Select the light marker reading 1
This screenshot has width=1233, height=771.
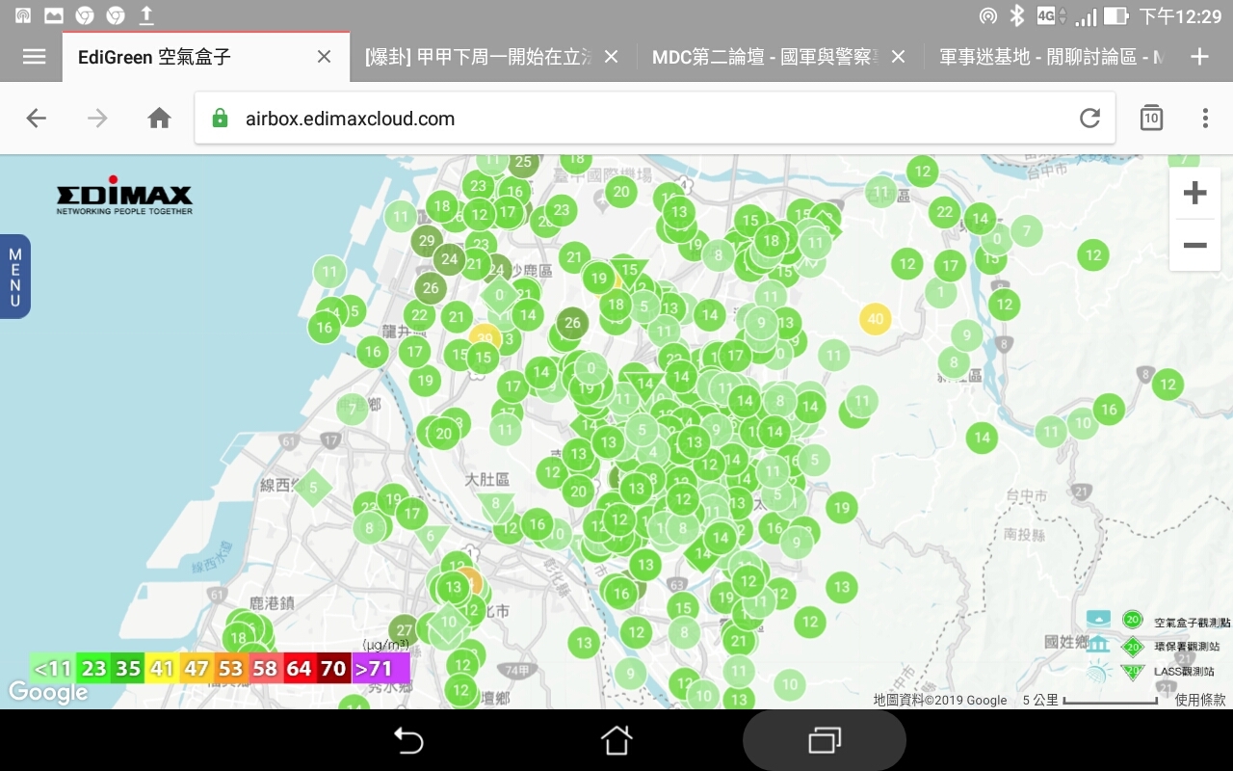(x=941, y=292)
